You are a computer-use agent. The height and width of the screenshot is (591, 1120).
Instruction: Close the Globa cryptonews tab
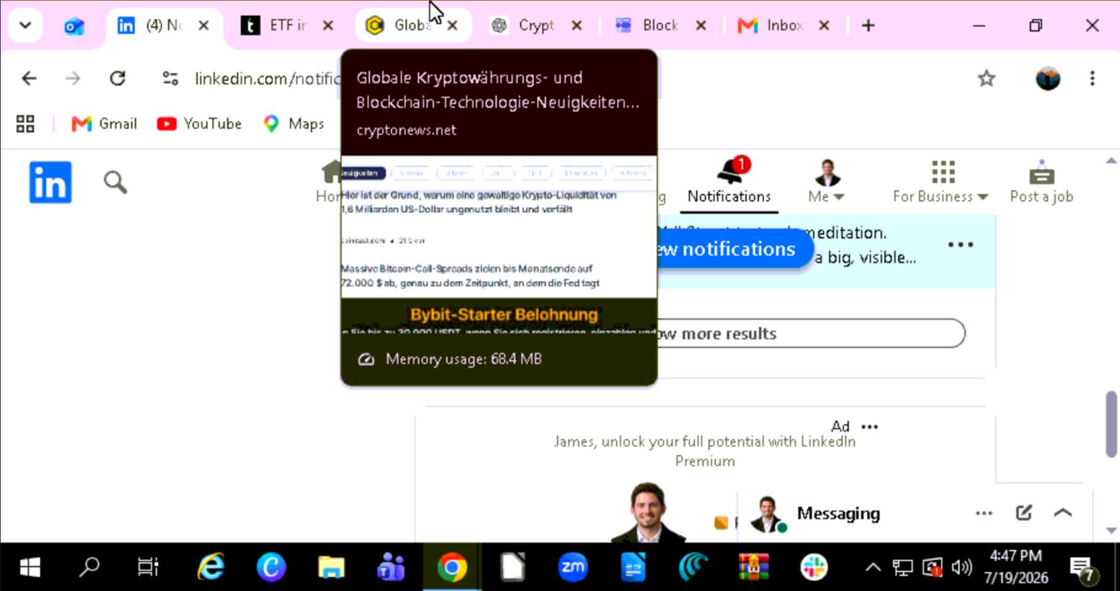[453, 26]
